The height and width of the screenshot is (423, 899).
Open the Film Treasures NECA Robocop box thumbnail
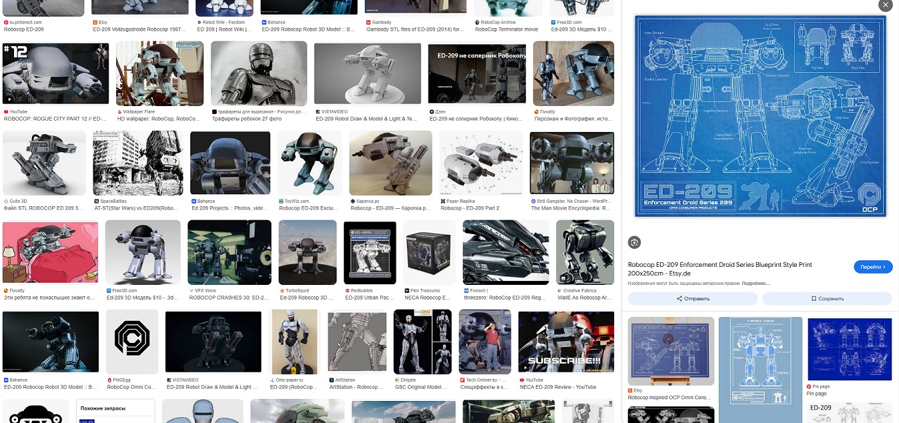429,252
